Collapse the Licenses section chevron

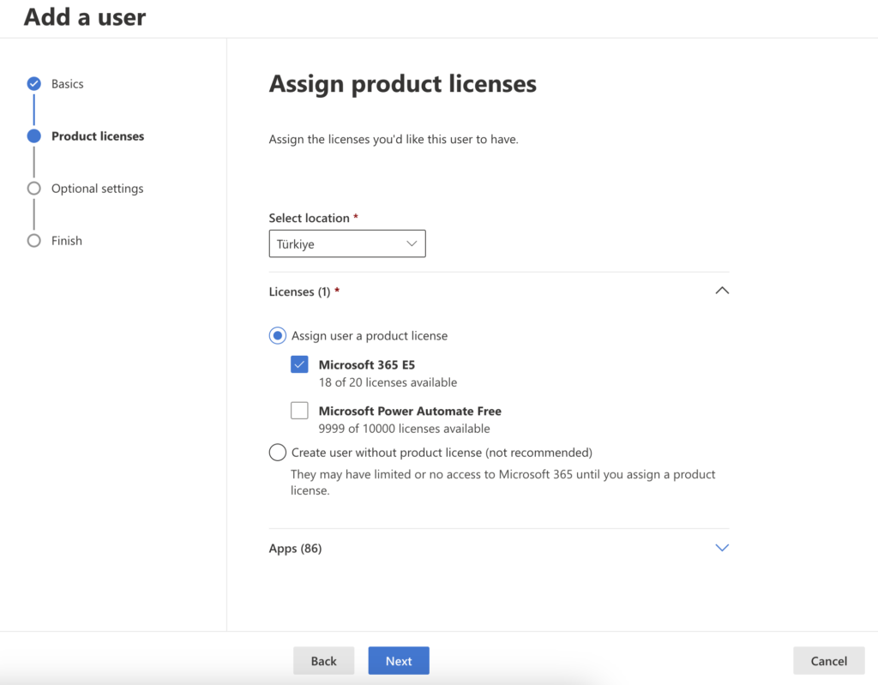[x=722, y=291]
